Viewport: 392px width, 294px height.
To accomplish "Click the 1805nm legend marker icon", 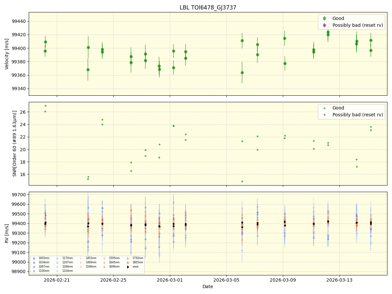I will [128, 262].
